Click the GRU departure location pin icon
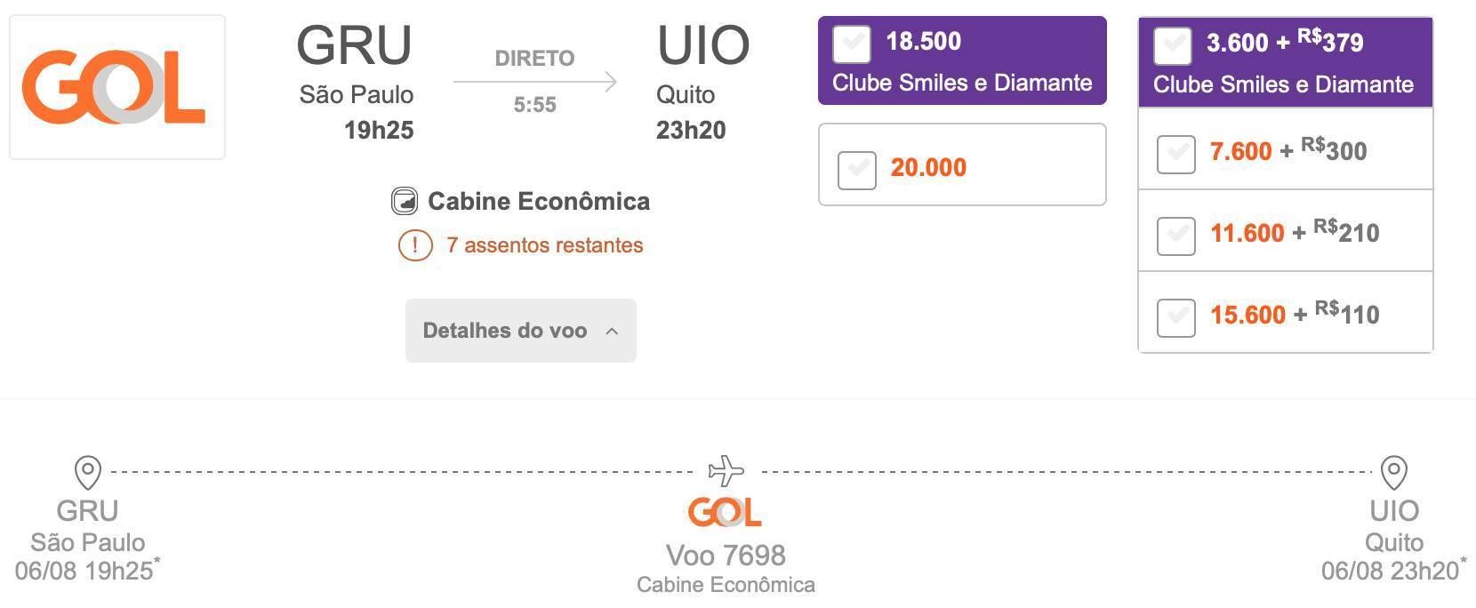 click(x=87, y=473)
